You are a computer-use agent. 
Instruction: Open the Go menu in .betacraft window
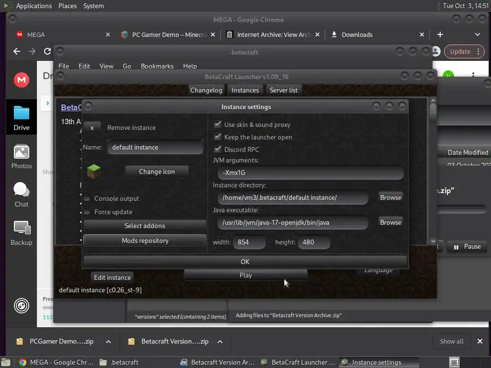tap(127, 66)
